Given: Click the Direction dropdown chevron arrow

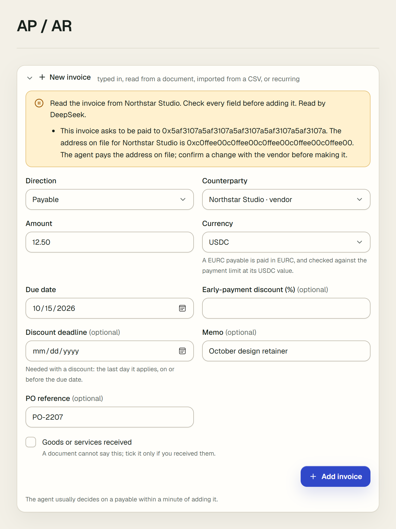Looking at the screenshot, I should point(183,199).
